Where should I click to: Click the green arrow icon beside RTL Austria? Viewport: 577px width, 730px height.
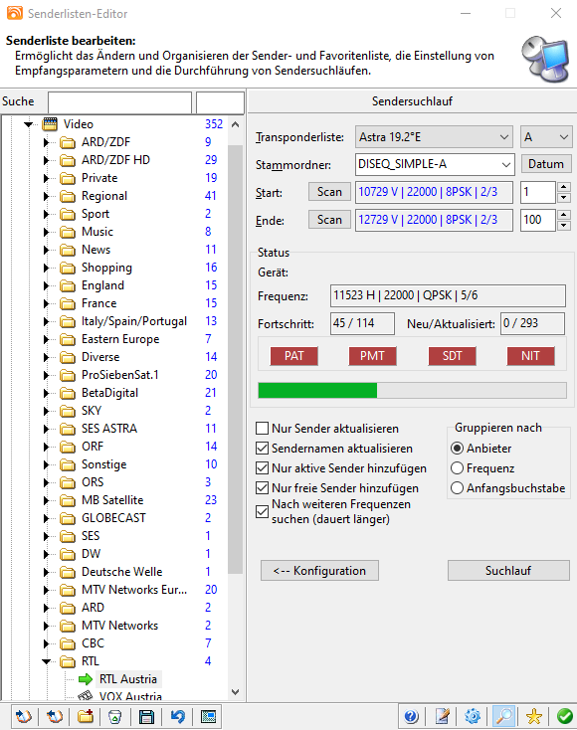click(86, 679)
